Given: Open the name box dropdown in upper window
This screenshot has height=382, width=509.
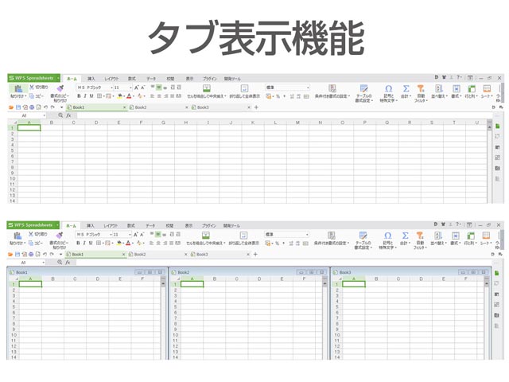Looking at the screenshot, I should click(x=45, y=115).
